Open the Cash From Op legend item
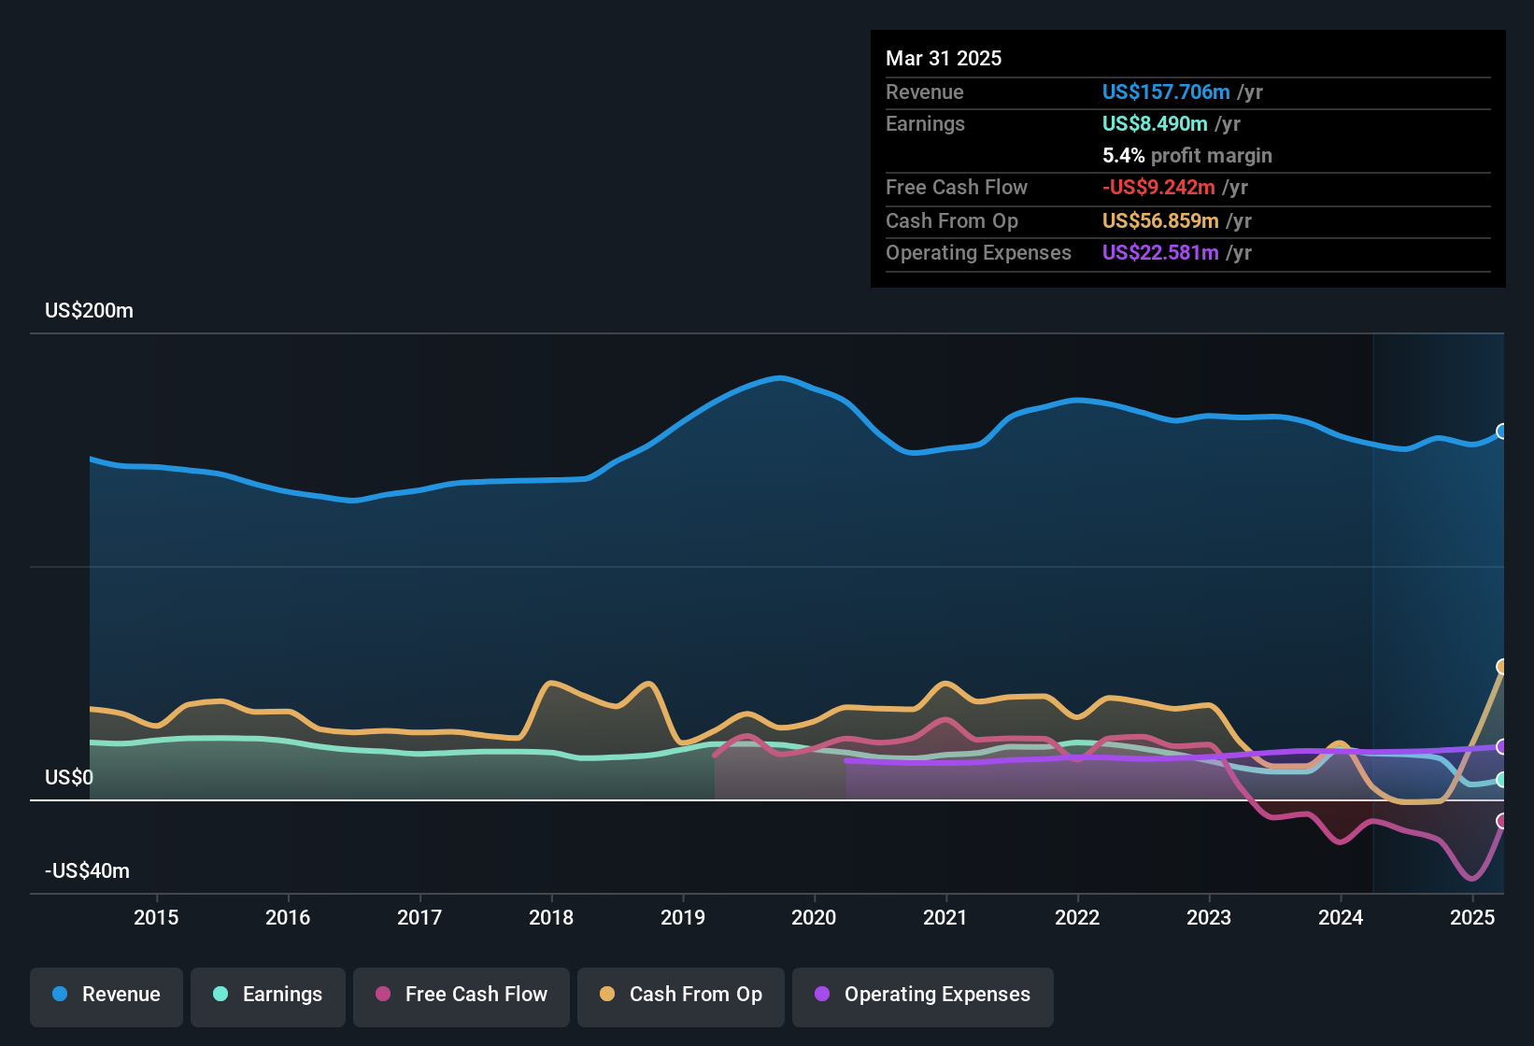This screenshot has height=1046, width=1534. point(680,996)
